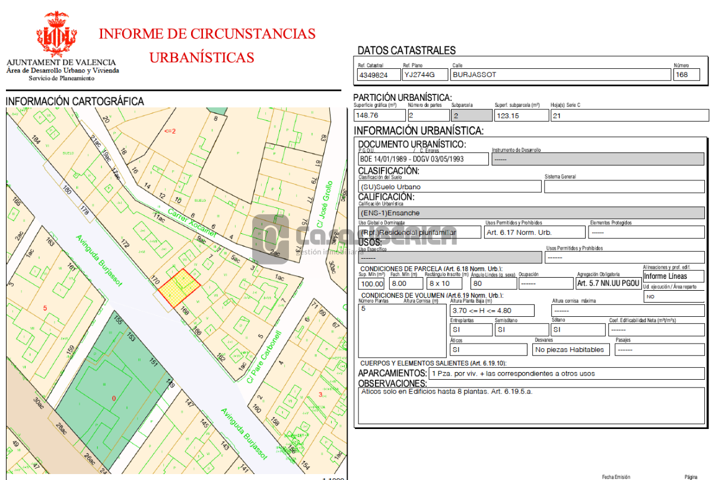Click the Instrumento de Desarrollo field
Viewport: 712px width, 480px height.
tap(598, 159)
